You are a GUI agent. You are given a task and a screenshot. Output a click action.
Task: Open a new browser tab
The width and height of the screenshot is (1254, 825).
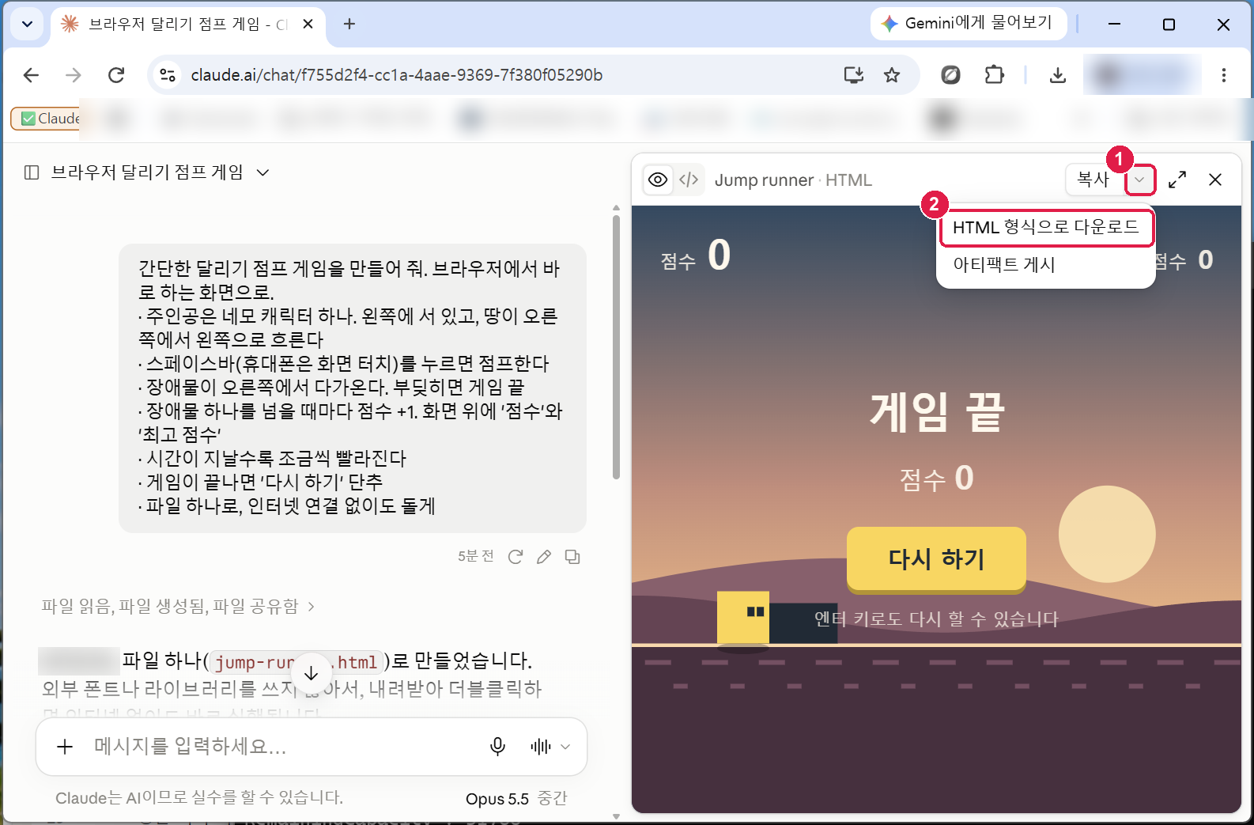point(349,24)
